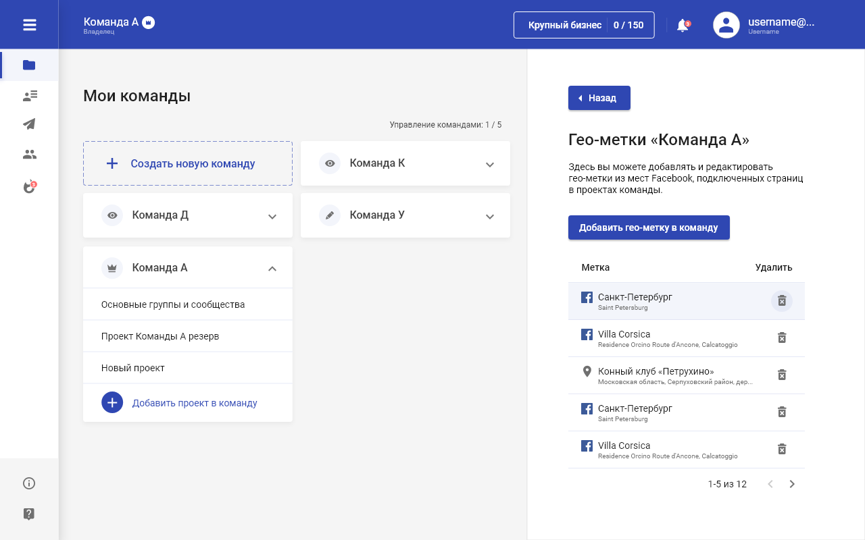Open Новый проект item
The image size is (865, 540).
[x=188, y=368]
